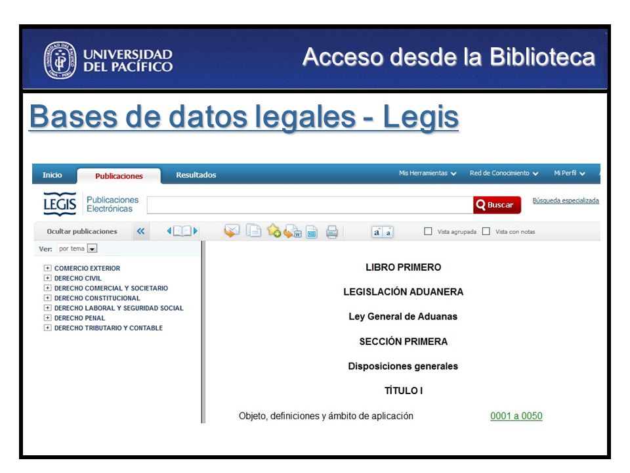The height and width of the screenshot is (473, 630).
Task: Select DERECHO CONSTITUCIONAL label in tree
Action: point(97,298)
